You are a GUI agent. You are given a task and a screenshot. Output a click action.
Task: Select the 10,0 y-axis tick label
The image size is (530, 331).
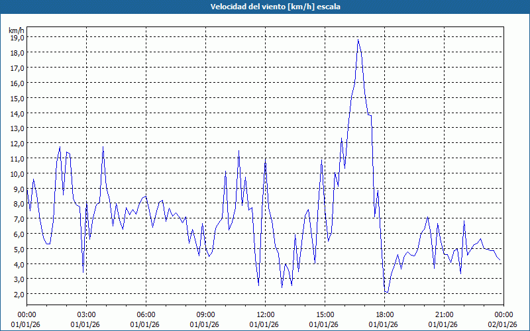(x=17, y=173)
